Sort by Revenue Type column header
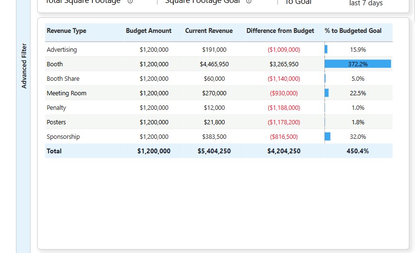The width and height of the screenshot is (415, 253). pos(66,30)
